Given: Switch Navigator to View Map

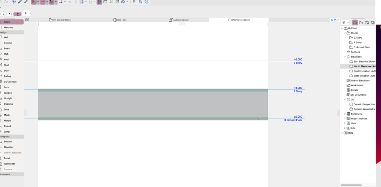Looking at the screenshot, I should 361,22.
